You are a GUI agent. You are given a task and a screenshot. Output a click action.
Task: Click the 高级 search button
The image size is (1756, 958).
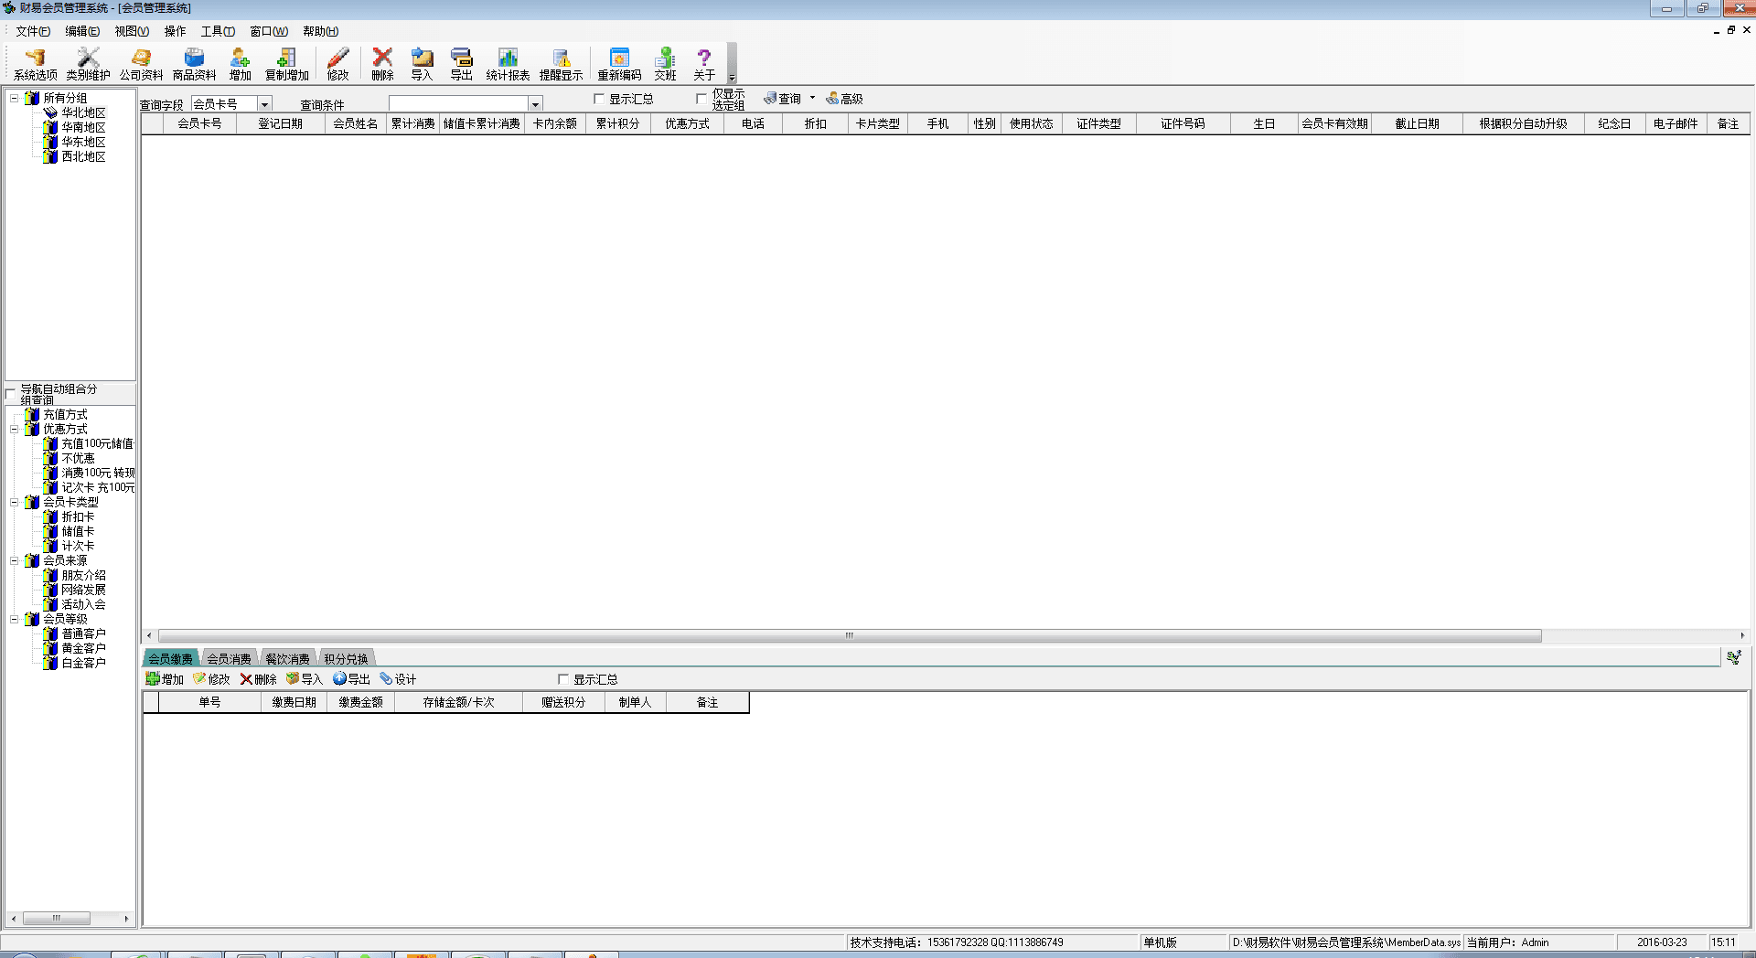point(845,99)
